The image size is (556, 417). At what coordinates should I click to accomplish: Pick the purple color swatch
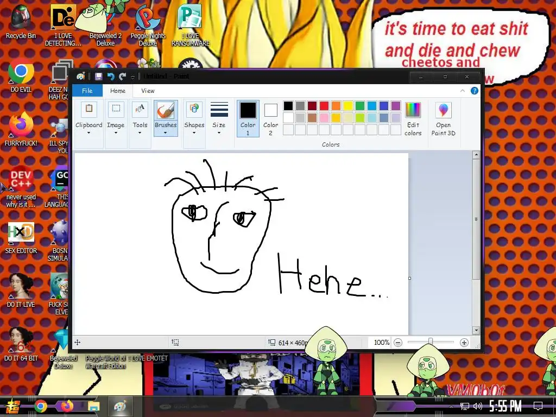[396, 106]
